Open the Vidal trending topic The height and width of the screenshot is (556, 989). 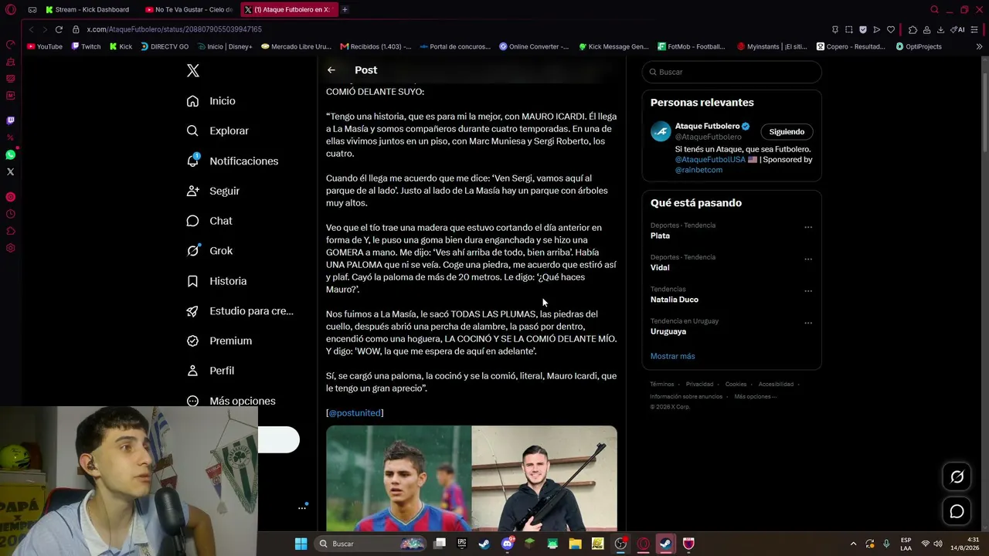(x=660, y=267)
